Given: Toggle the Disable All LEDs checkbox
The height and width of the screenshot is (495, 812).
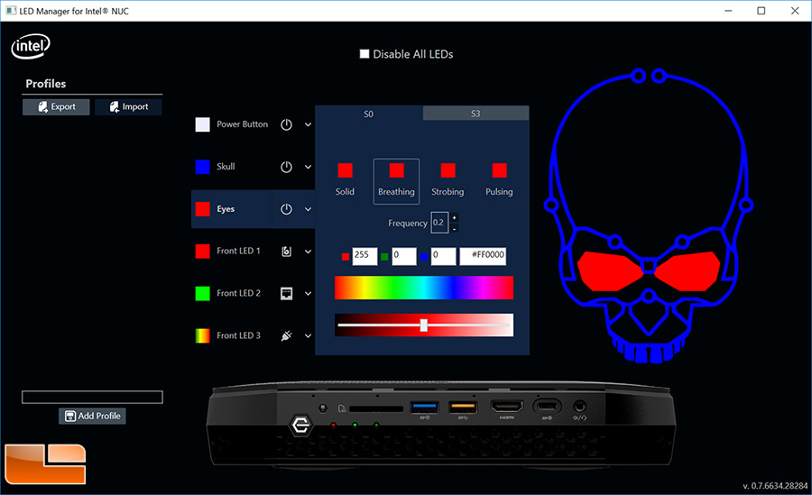Looking at the screenshot, I should 364,54.
